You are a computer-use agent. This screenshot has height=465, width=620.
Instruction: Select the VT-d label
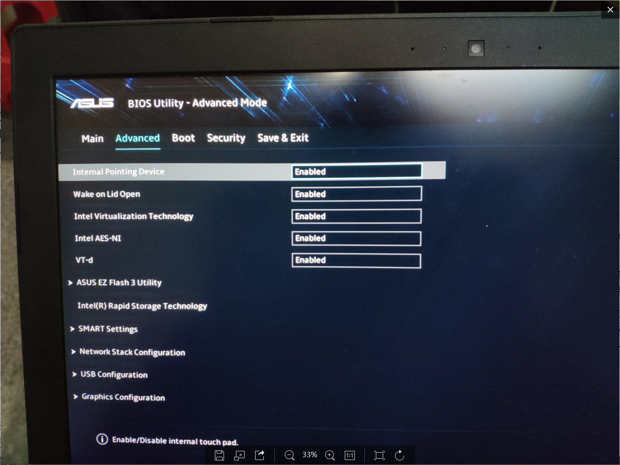pyautogui.click(x=84, y=260)
